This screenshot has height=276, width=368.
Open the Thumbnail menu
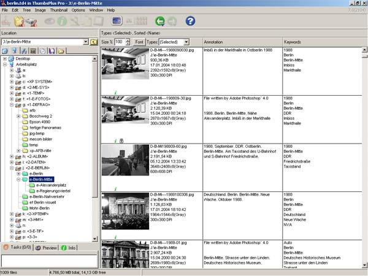click(58, 10)
